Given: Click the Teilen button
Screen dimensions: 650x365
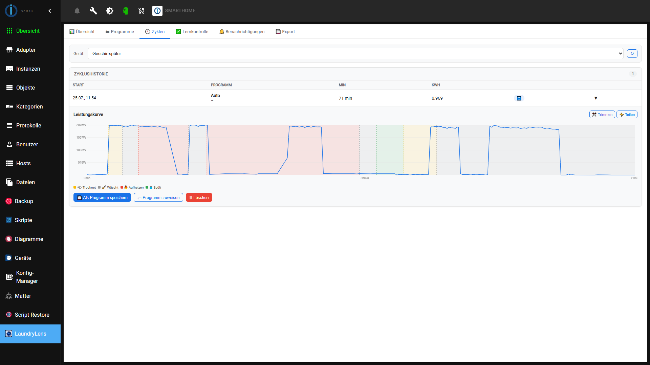Looking at the screenshot, I should click(x=627, y=115).
